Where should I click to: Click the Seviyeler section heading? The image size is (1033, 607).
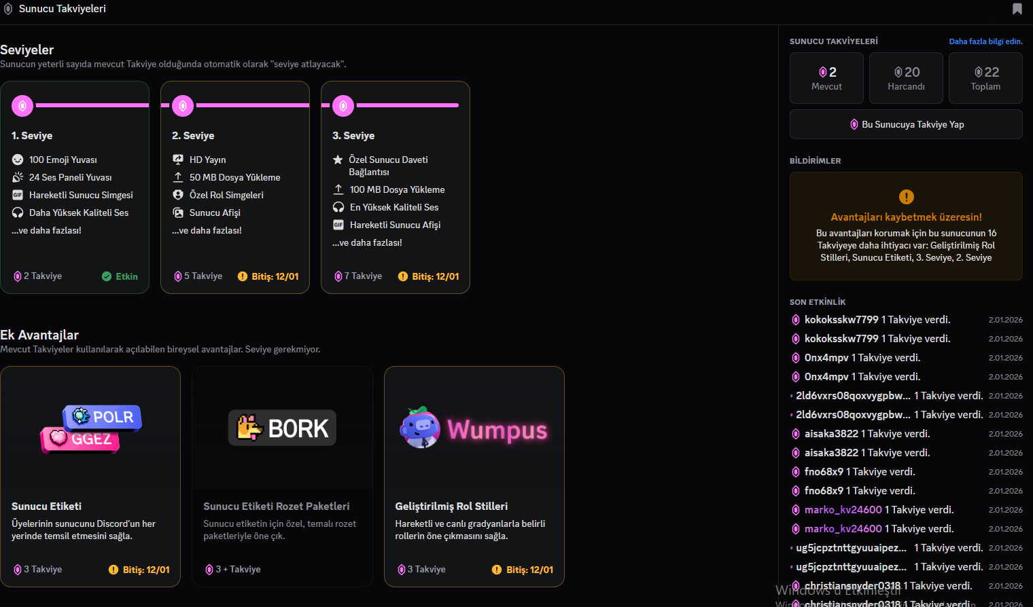pos(27,50)
